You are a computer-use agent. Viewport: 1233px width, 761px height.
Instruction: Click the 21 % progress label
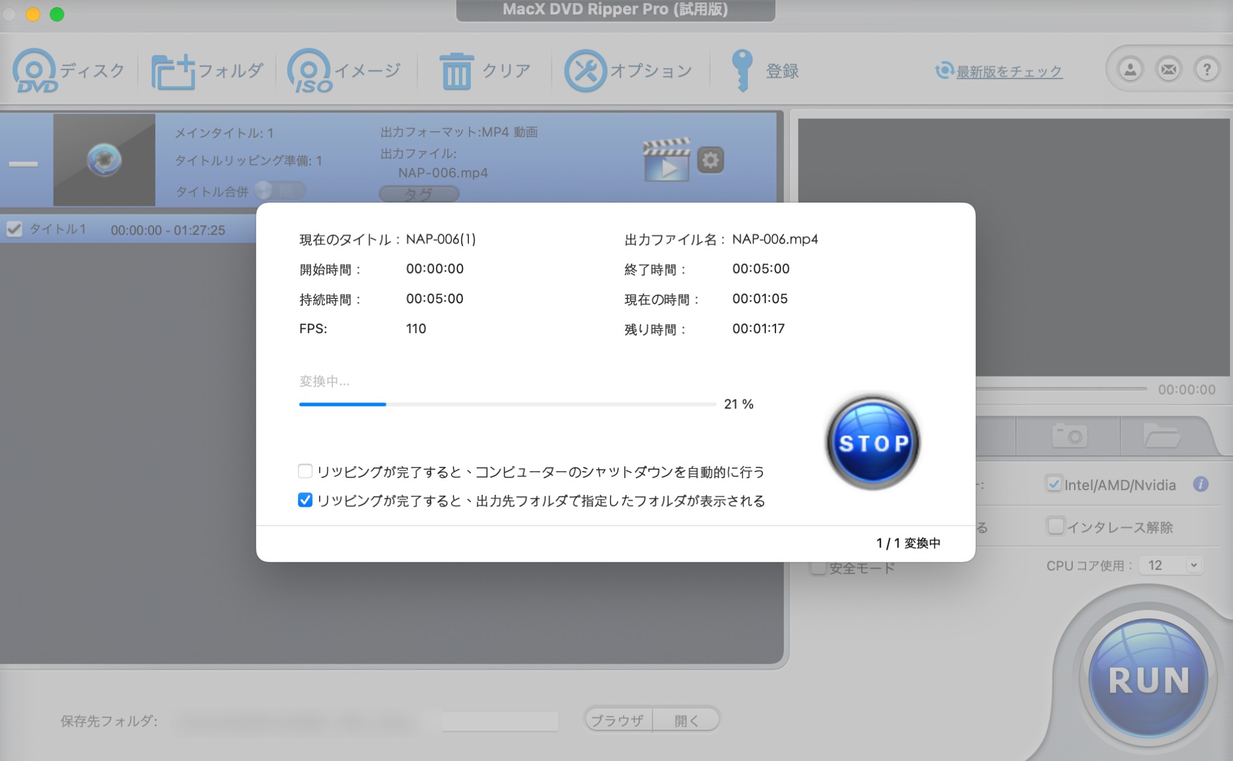point(739,404)
